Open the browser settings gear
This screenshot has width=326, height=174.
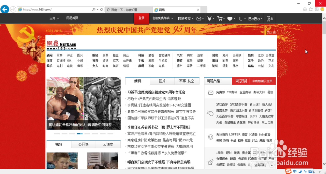point(317,9)
